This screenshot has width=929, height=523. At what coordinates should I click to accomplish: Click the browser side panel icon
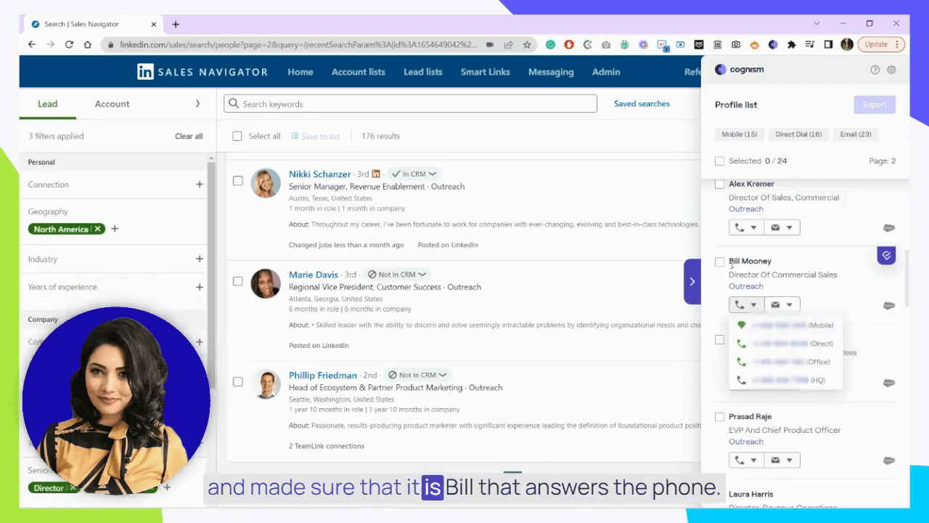coord(828,44)
